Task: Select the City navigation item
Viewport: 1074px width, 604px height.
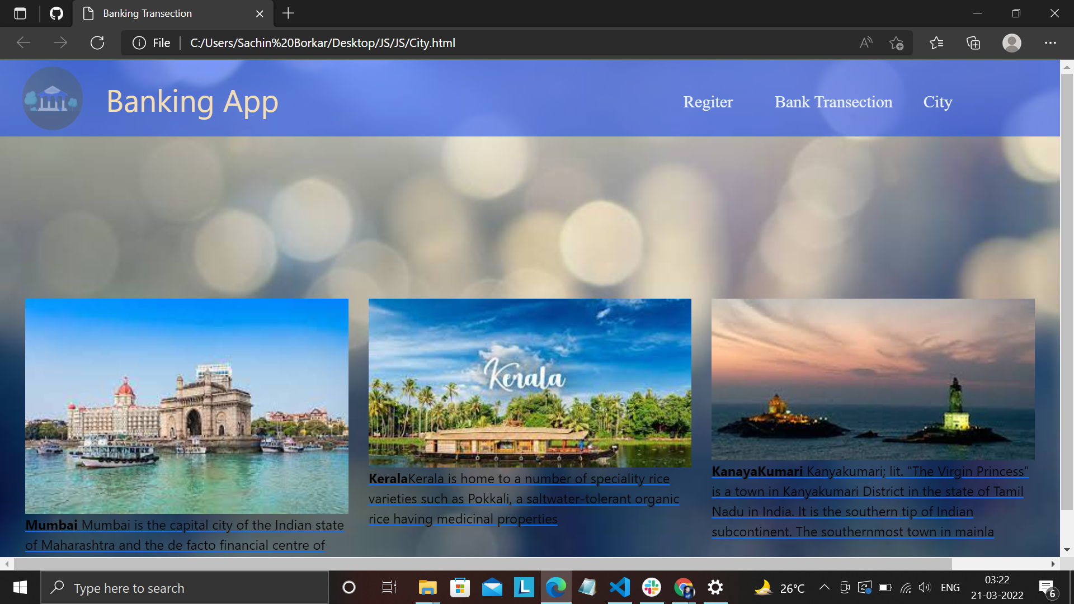Action: click(x=938, y=102)
